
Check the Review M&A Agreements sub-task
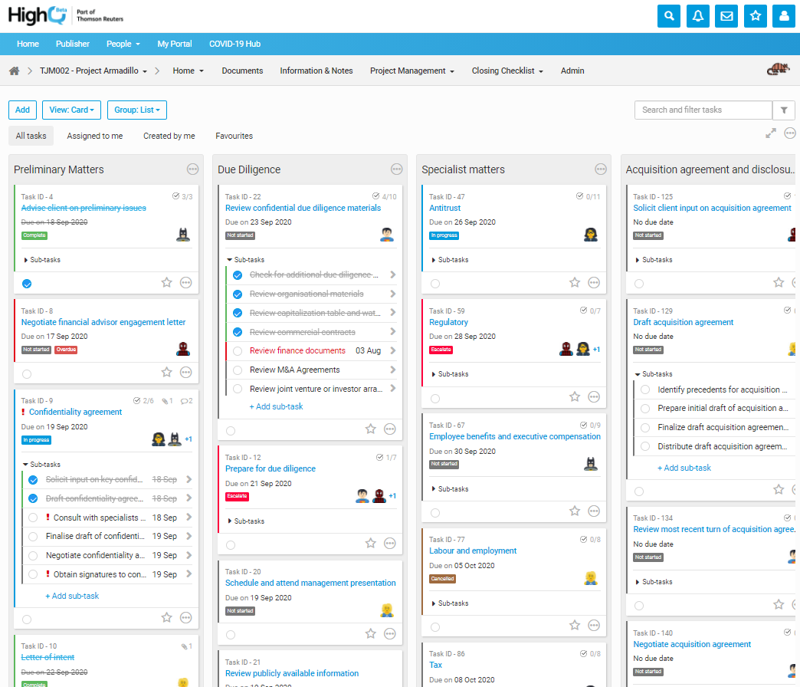(x=238, y=370)
